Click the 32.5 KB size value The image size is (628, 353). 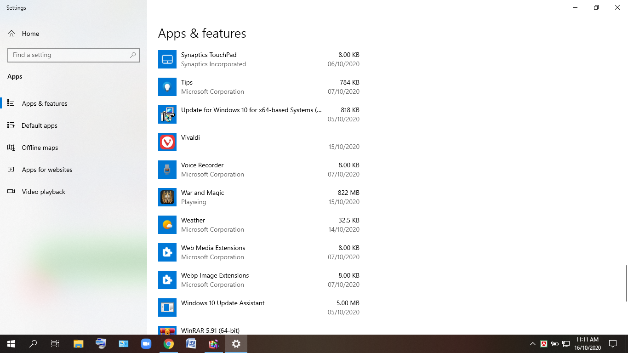tap(349, 220)
